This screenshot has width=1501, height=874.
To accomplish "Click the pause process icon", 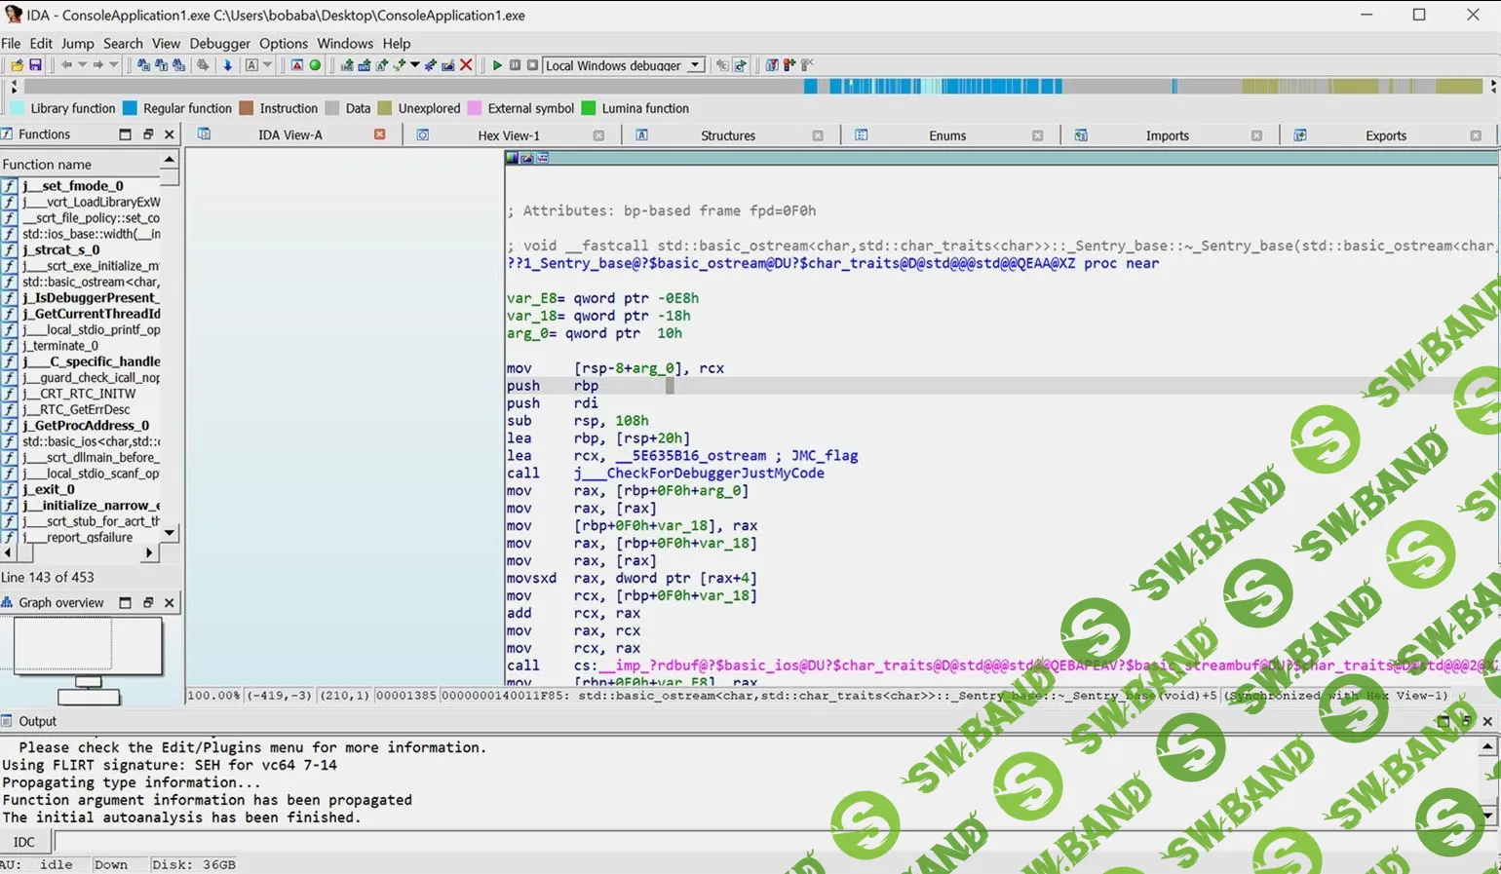I will pyautogui.click(x=515, y=65).
